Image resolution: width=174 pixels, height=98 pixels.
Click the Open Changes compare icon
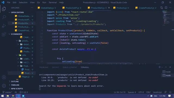161,8
